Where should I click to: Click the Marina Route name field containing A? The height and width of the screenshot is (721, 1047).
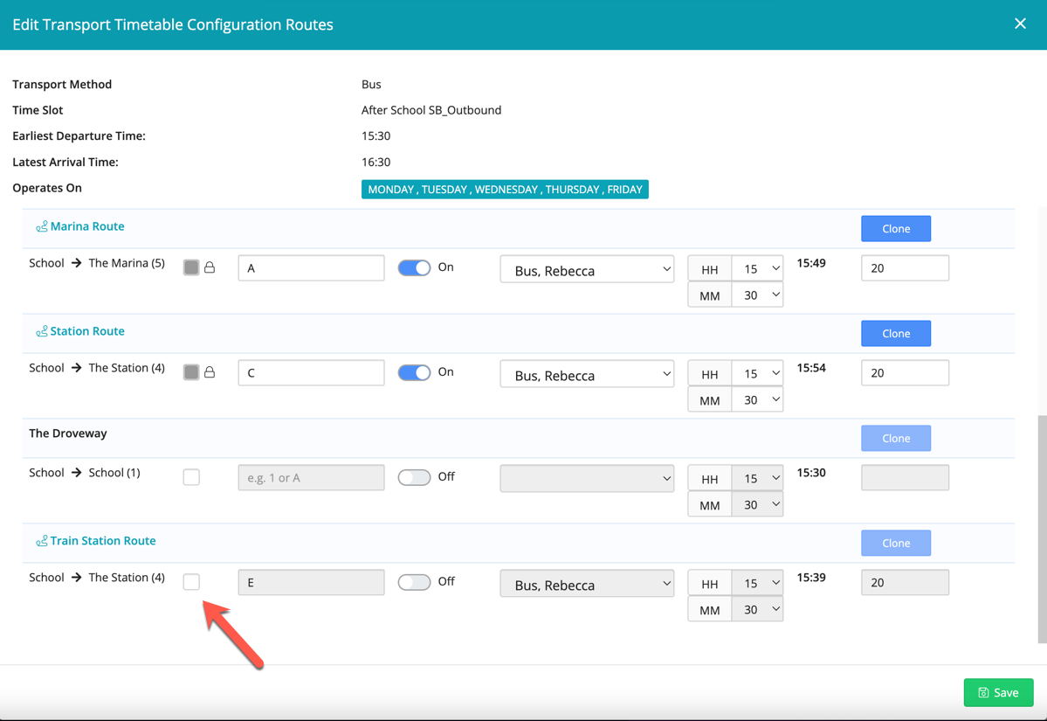(x=311, y=268)
